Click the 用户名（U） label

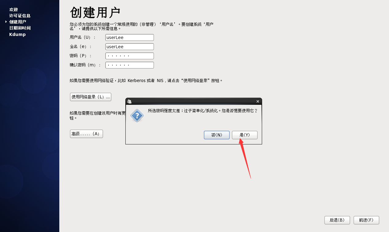[x=83, y=37]
